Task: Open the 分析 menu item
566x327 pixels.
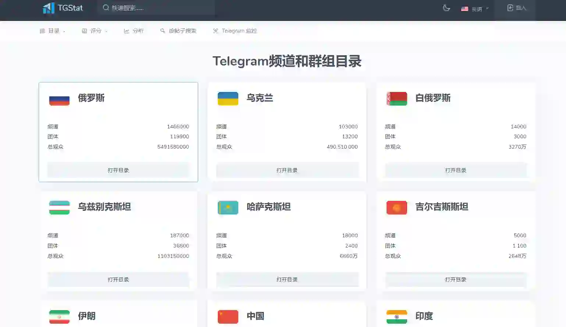Action: click(x=134, y=31)
